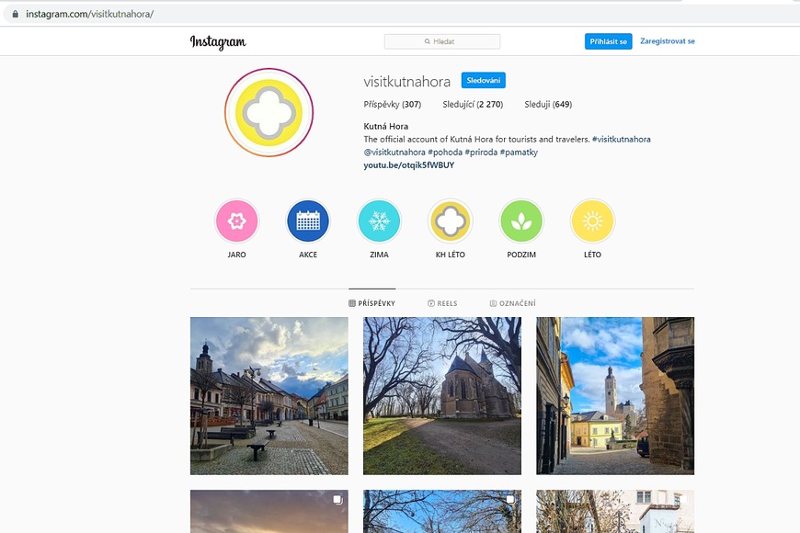Open the KH LÉTO story highlight
800x533 pixels.
point(450,221)
